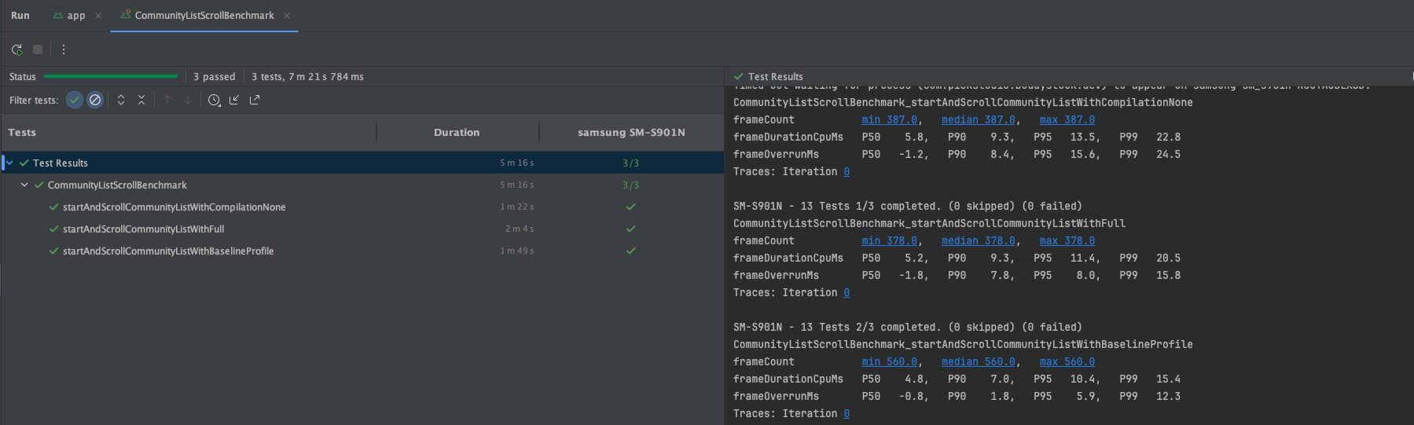Image resolution: width=1414 pixels, height=425 pixels.
Task: Click the samsung SM-S901N column header
Action: point(631,133)
